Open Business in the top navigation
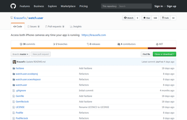187x120 pixels. point(39,6)
